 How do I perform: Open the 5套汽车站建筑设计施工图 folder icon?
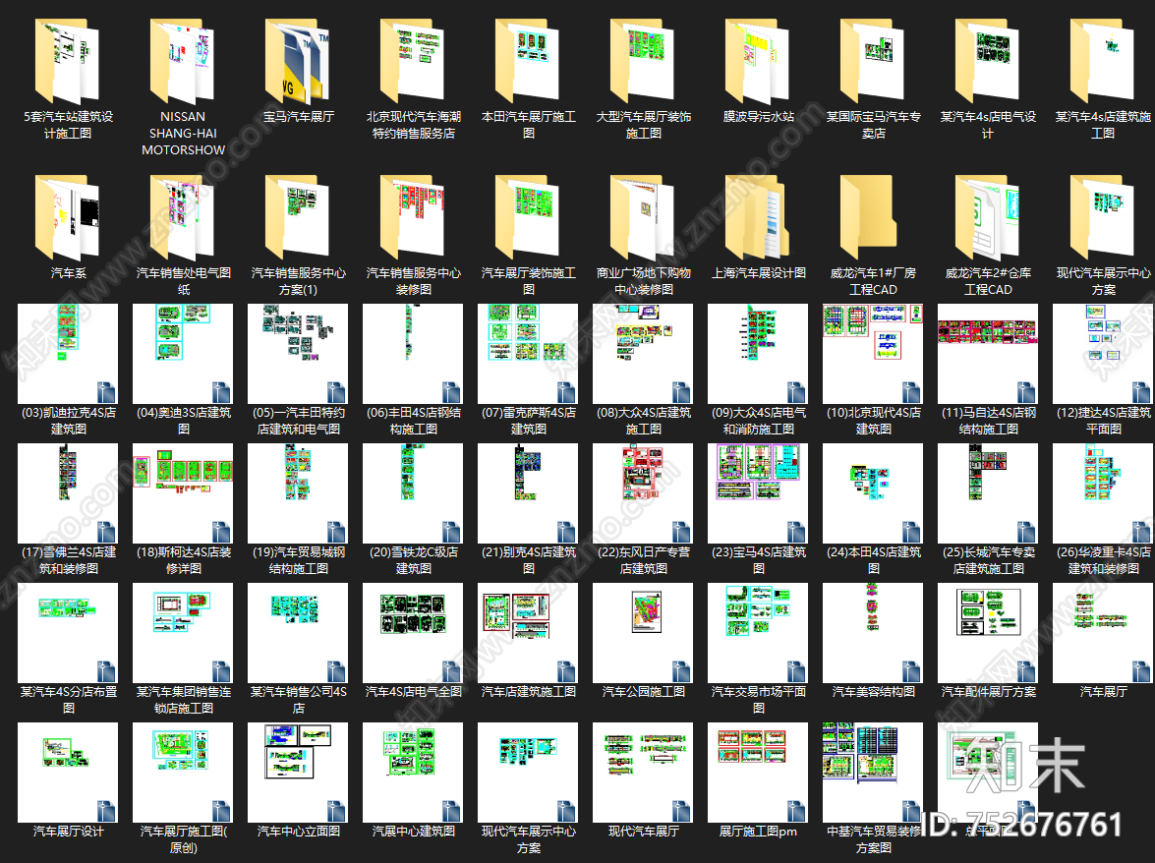click(67, 61)
